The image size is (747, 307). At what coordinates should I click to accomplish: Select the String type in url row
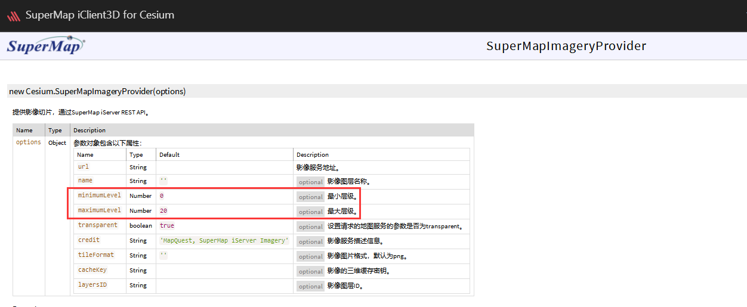pyautogui.click(x=138, y=168)
